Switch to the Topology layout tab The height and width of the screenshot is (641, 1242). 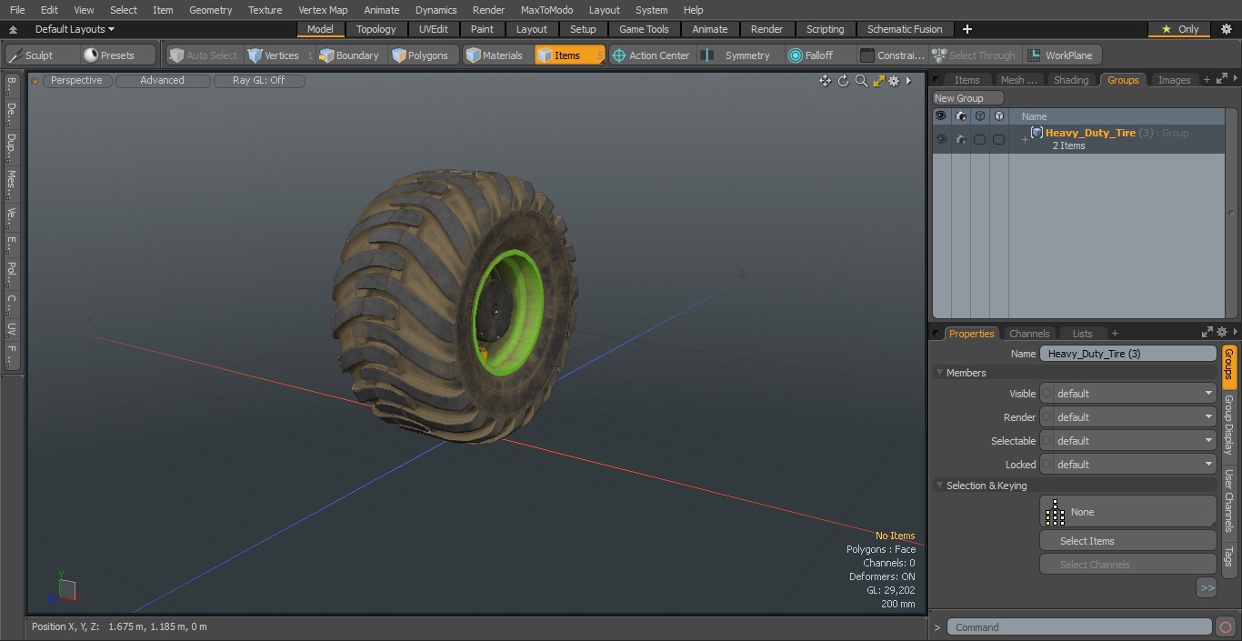[376, 29]
